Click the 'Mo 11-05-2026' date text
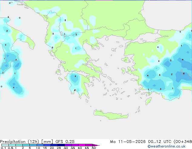 click(x=128, y=142)
